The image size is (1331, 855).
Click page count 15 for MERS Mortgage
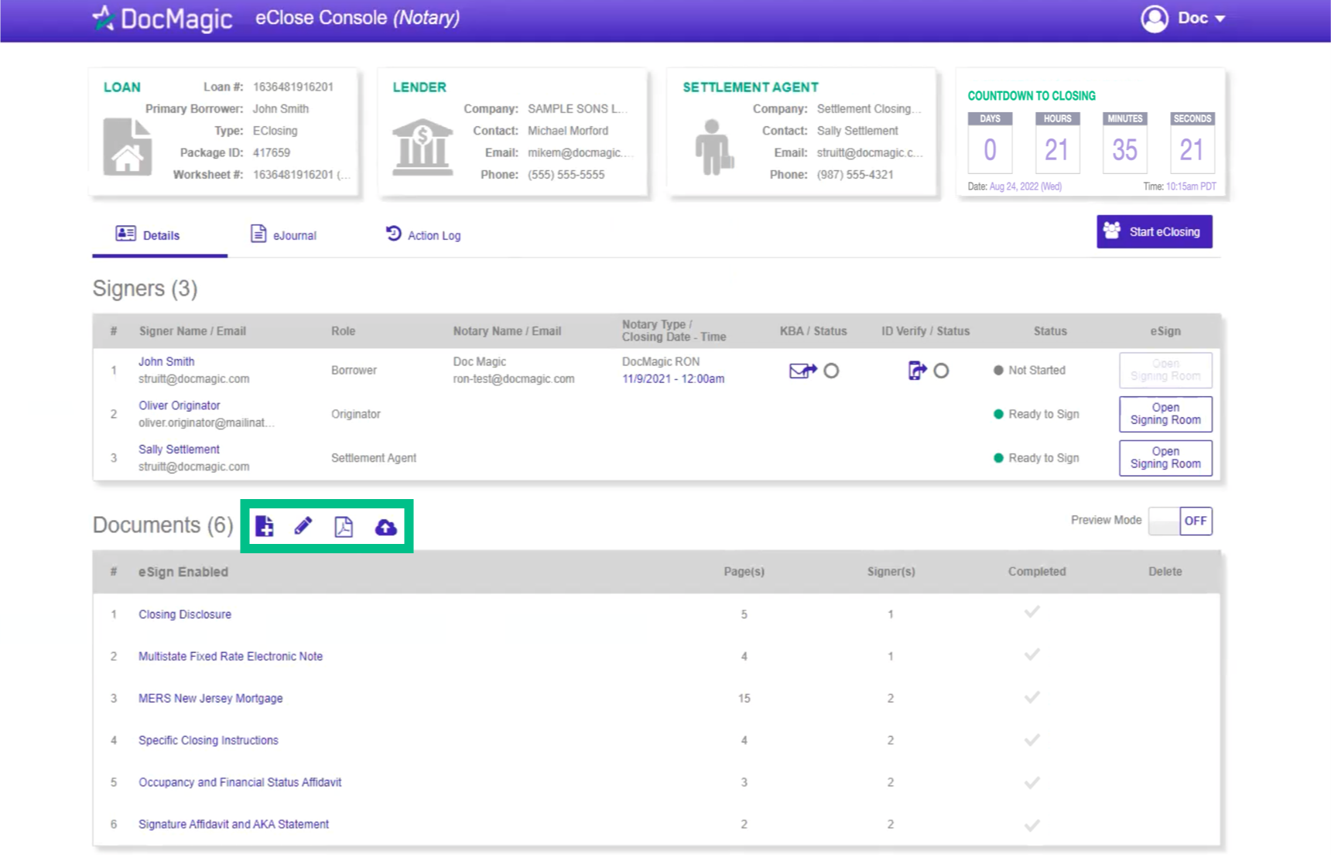pos(744,698)
